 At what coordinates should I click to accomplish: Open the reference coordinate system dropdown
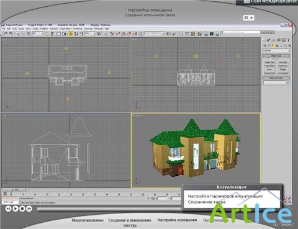point(90,34)
